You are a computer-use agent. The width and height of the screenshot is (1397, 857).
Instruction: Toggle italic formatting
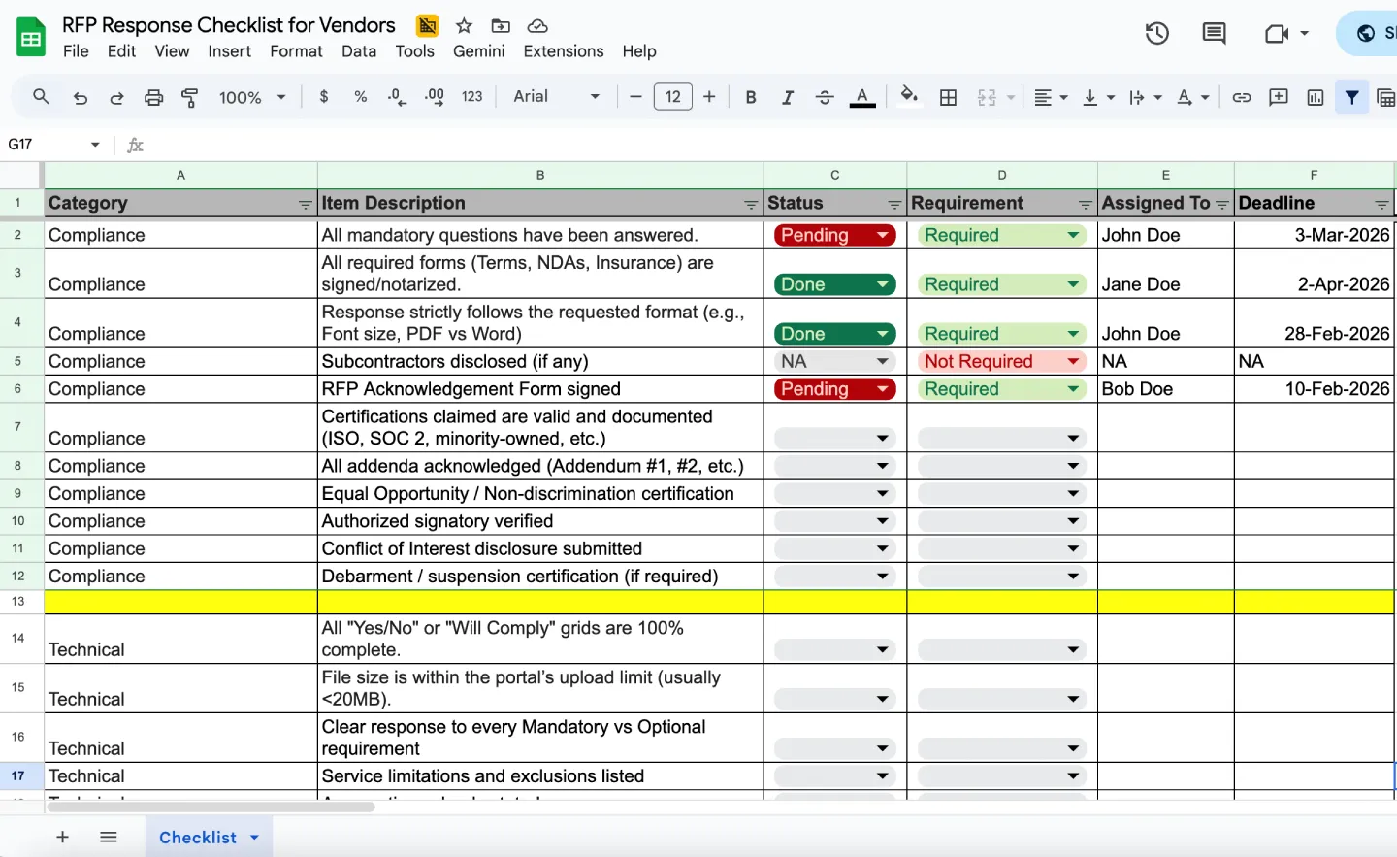788,97
